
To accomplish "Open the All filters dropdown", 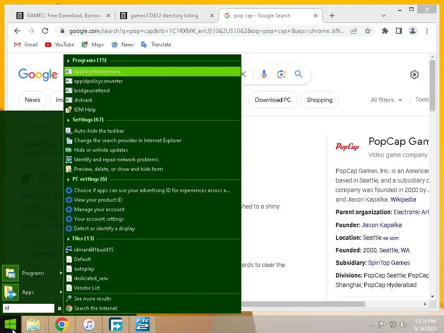I will click(386, 100).
